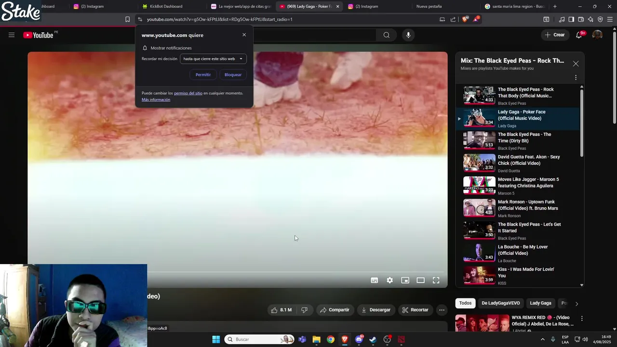Open video player settings gear
This screenshot has width=617, height=347.
pyautogui.click(x=389, y=280)
